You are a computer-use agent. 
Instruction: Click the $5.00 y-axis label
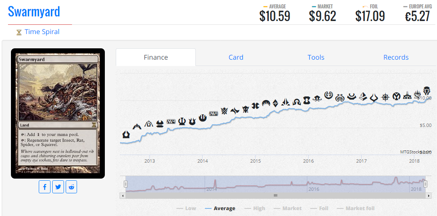point(426,125)
